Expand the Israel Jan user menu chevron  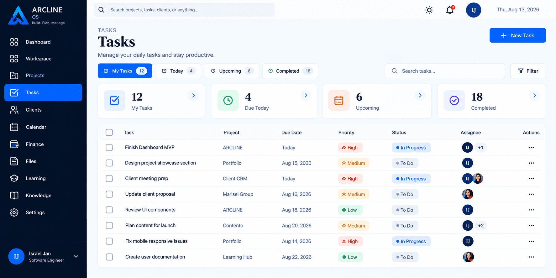[x=76, y=256]
